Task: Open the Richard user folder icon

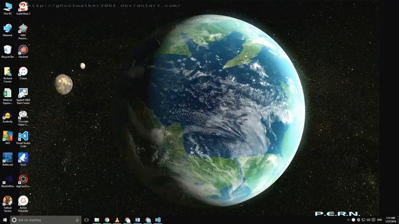Action: (x=7, y=75)
